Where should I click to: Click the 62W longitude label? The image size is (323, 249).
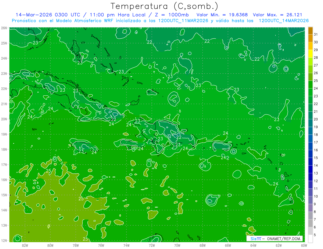[x=279, y=245]
